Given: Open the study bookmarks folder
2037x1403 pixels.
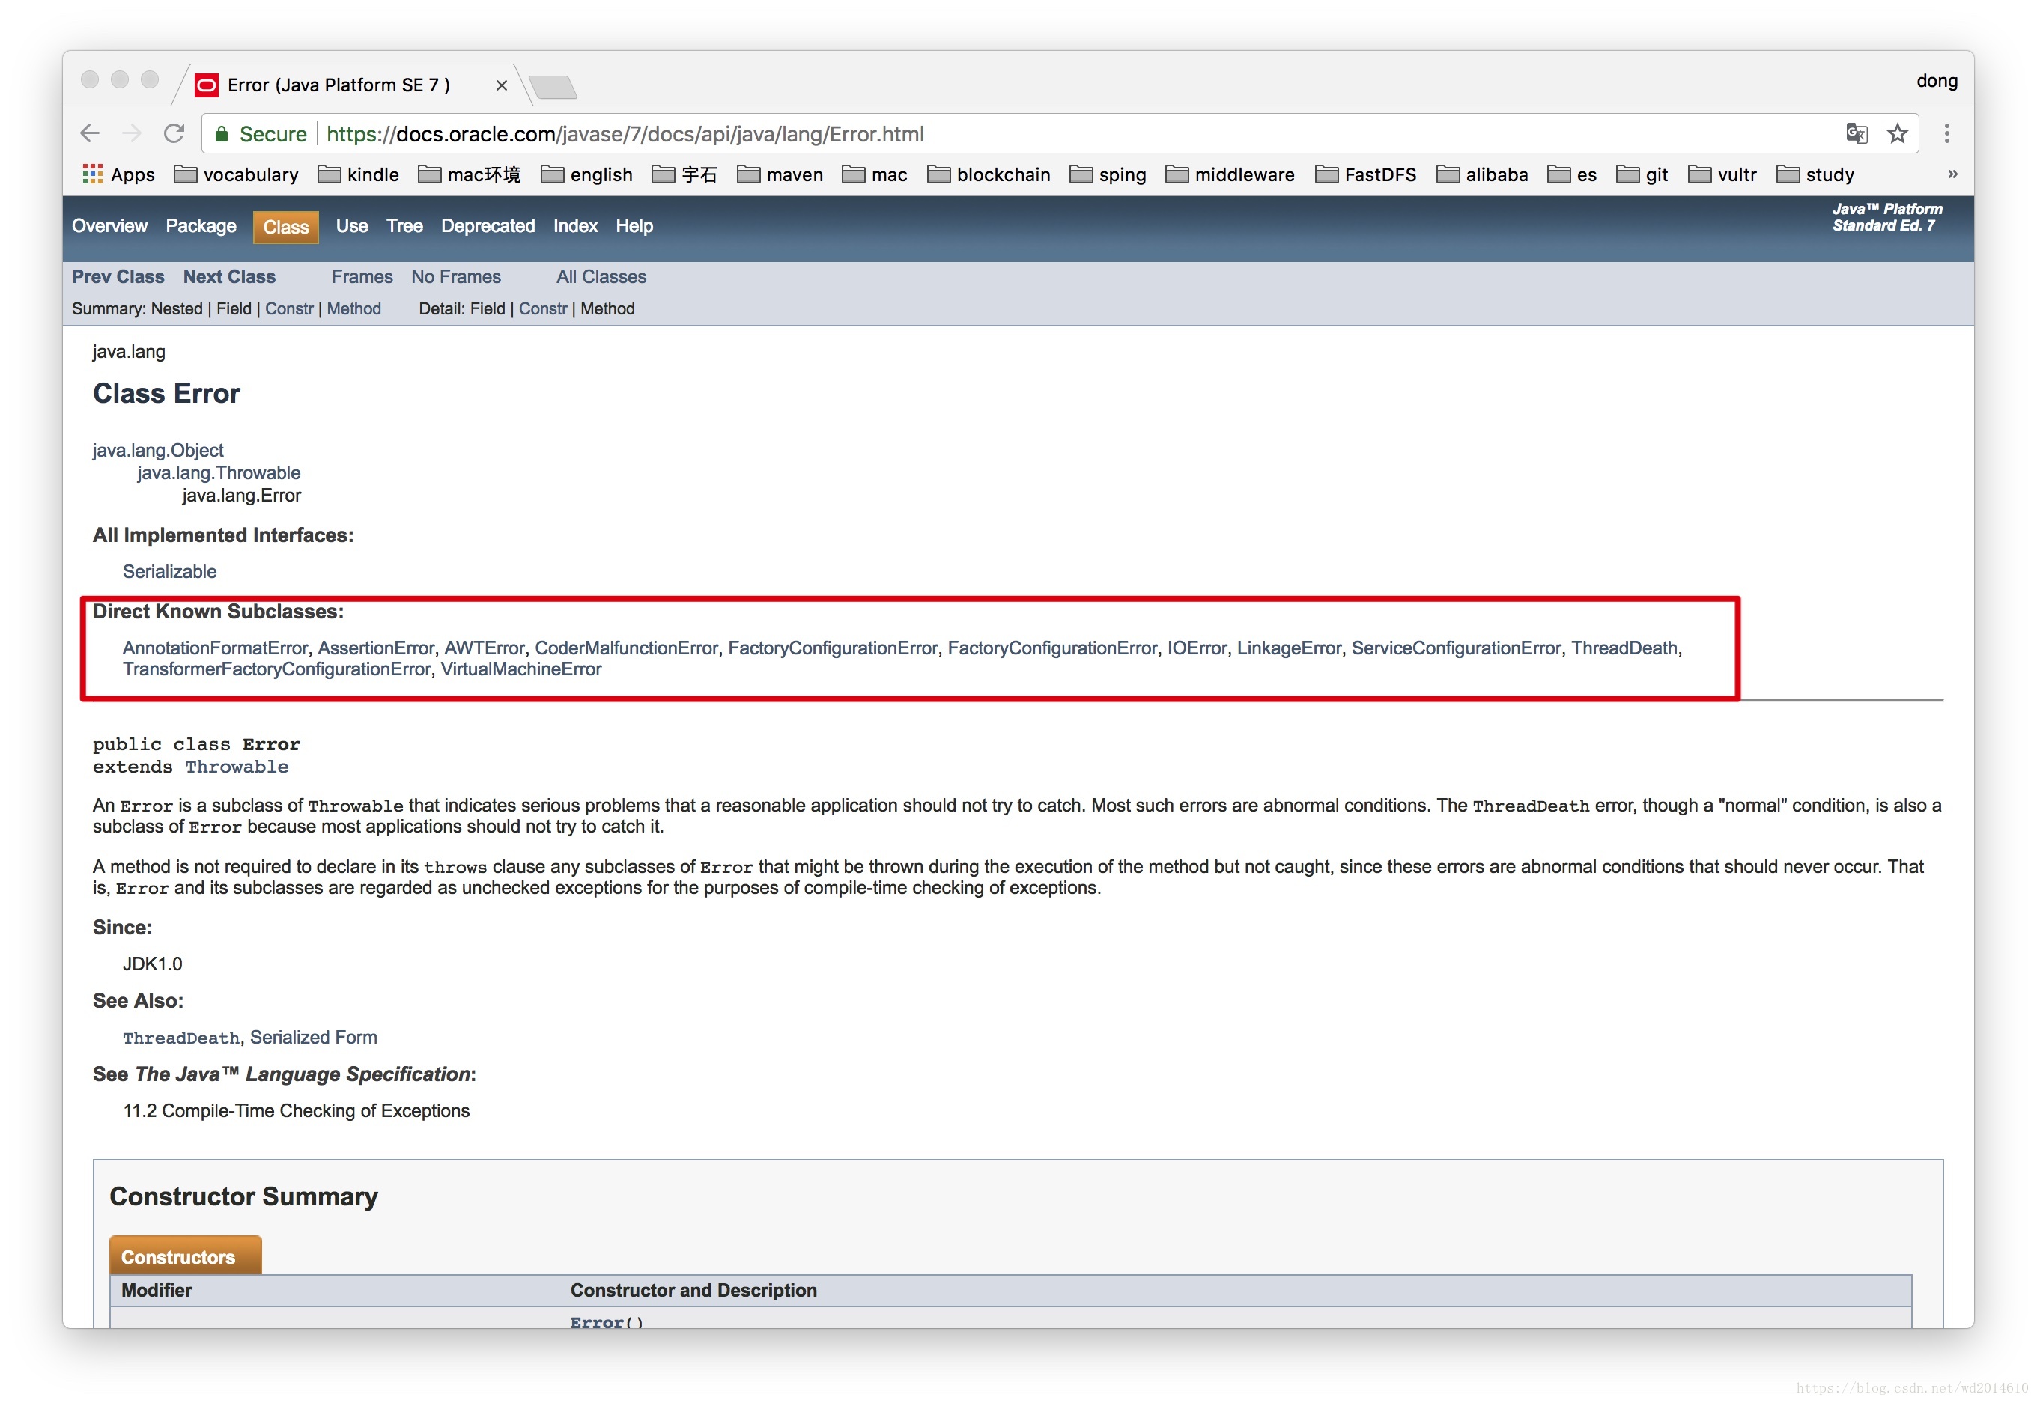Looking at the screenshot, I should click(1815, 175).
